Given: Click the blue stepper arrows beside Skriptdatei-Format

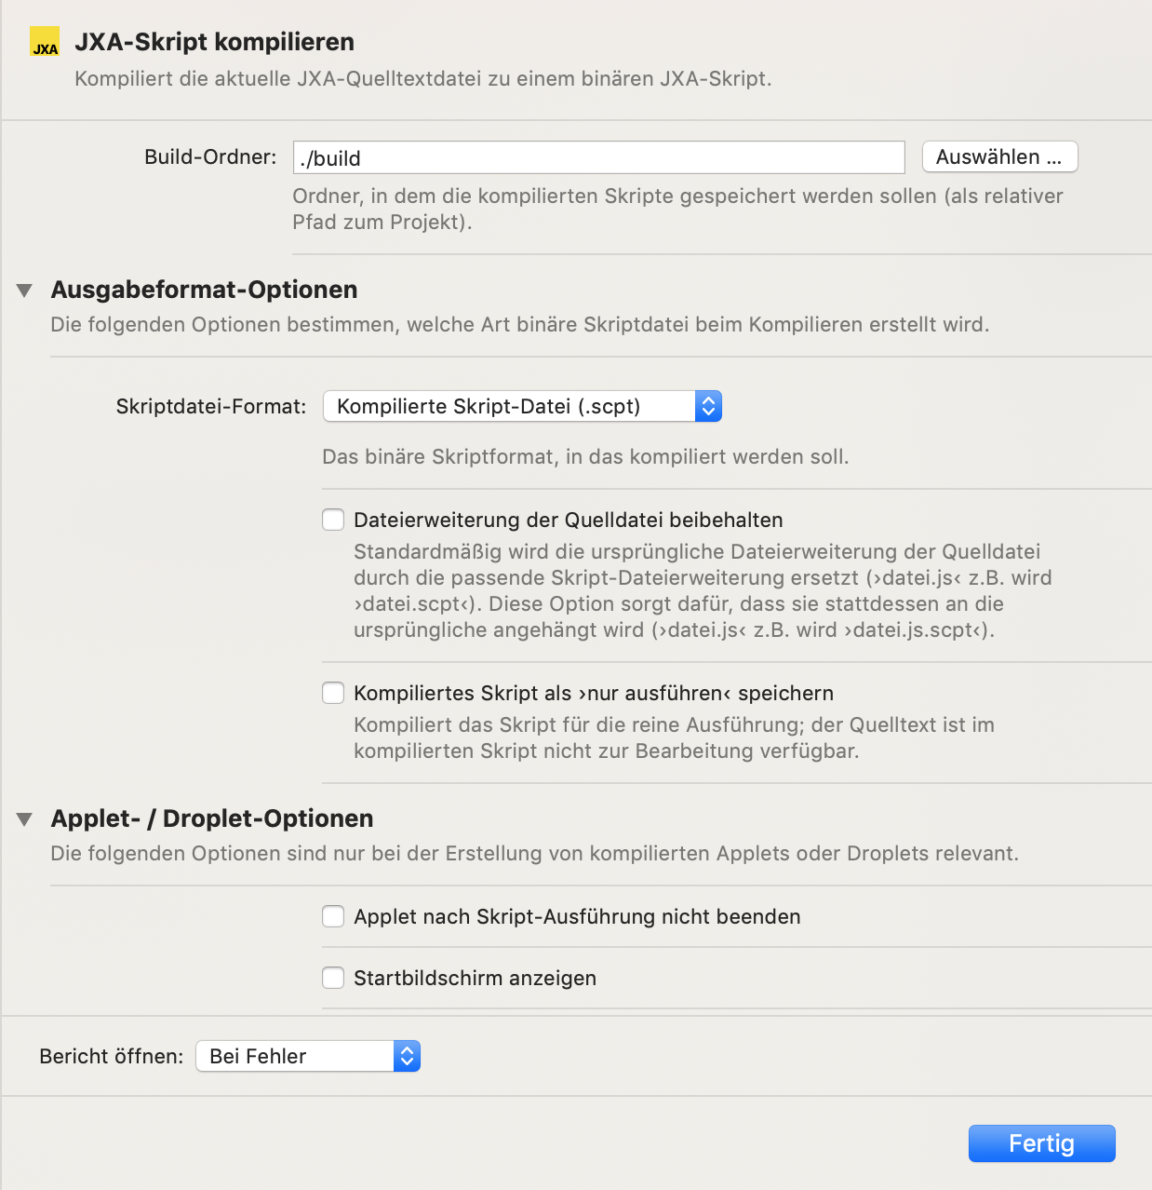Looking at the screenshot, I should tap(708, 406).
